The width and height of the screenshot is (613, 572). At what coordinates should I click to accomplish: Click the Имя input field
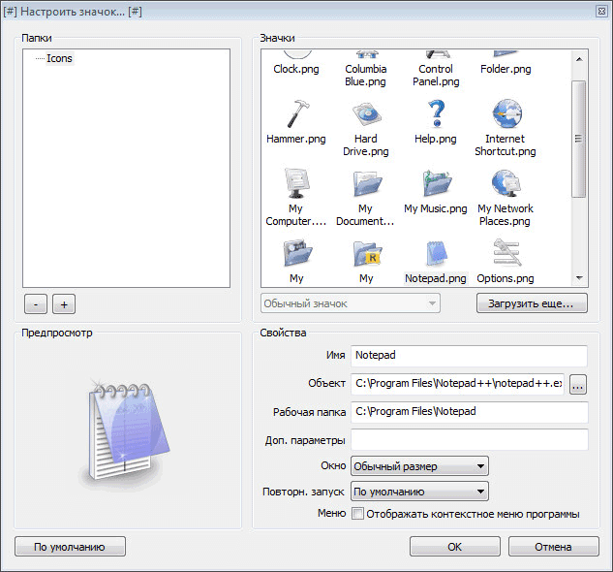pyautogui.click(x=469, y=357)
